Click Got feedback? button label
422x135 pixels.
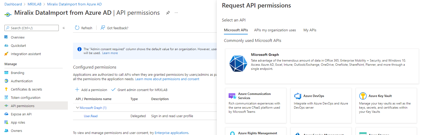(x=118, y=28)
